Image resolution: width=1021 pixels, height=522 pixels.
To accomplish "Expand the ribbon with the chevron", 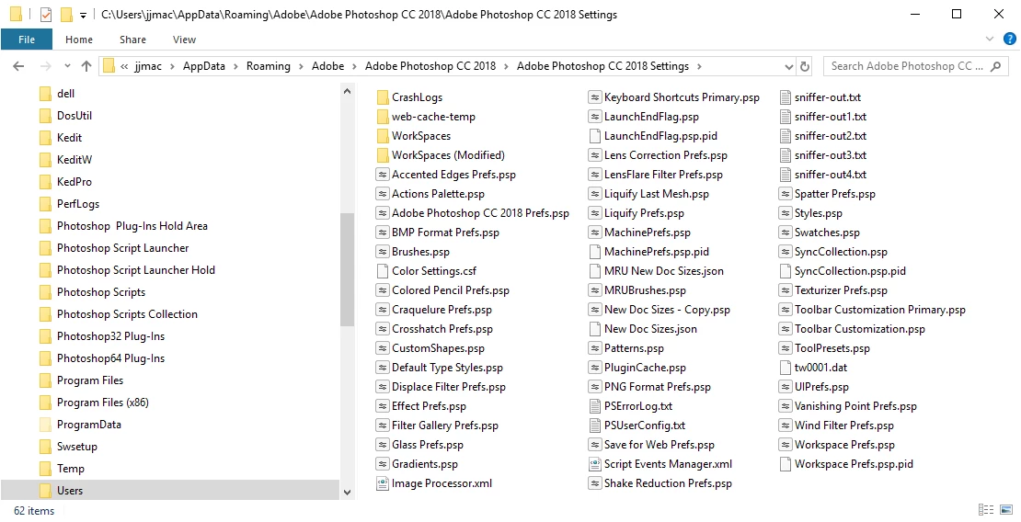I will (x=991, y=39).
